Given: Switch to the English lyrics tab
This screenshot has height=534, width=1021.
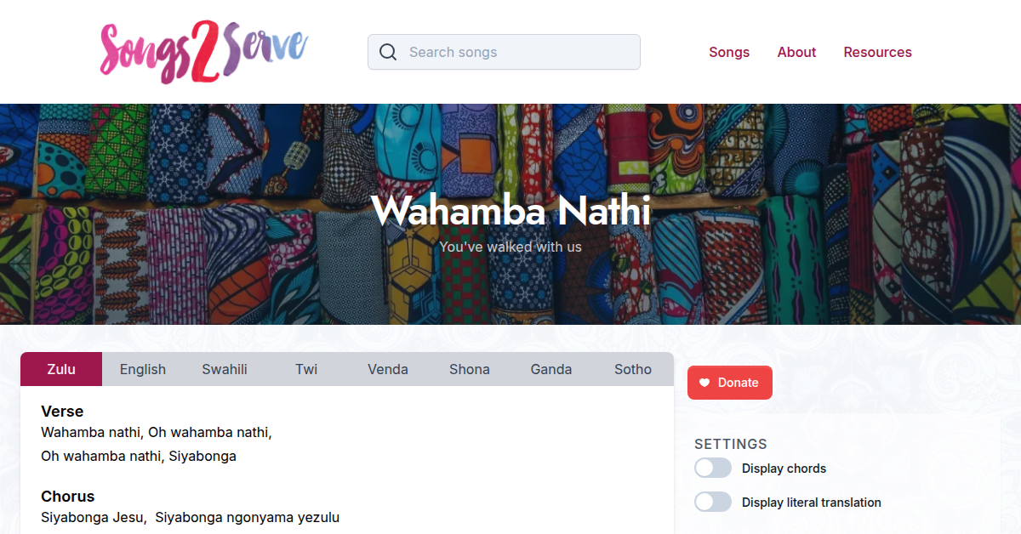Looking at the screenshot, I should tap(142, 369).
